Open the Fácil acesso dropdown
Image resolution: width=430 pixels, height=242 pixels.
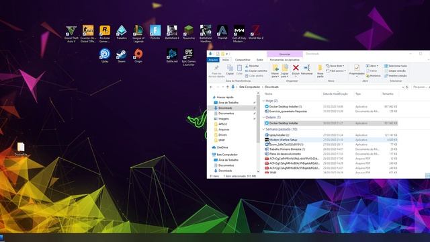[336, 71]
